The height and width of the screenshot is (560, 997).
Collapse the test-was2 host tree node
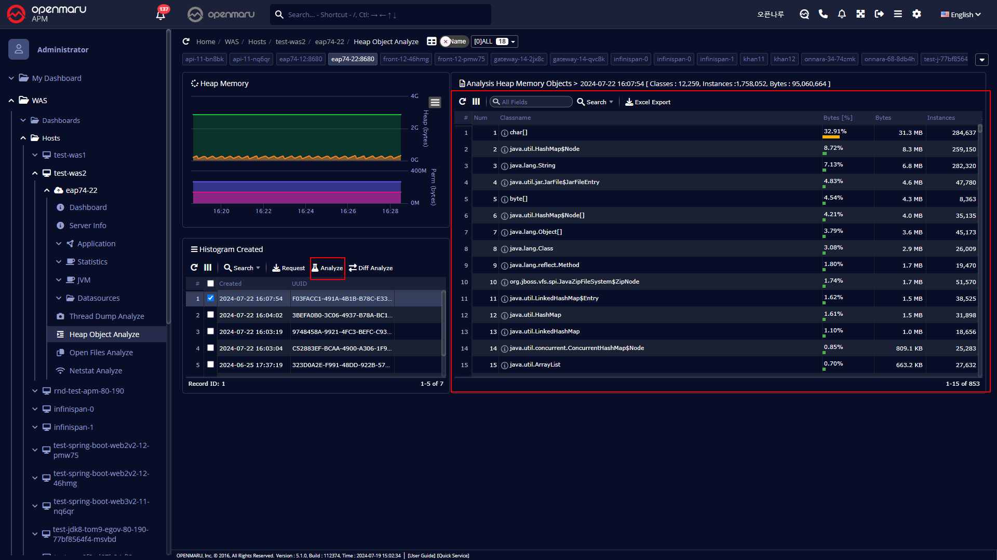tap(35, 173)
